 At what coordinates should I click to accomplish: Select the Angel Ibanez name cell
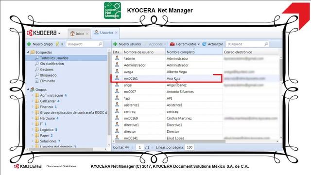[176, 85]
